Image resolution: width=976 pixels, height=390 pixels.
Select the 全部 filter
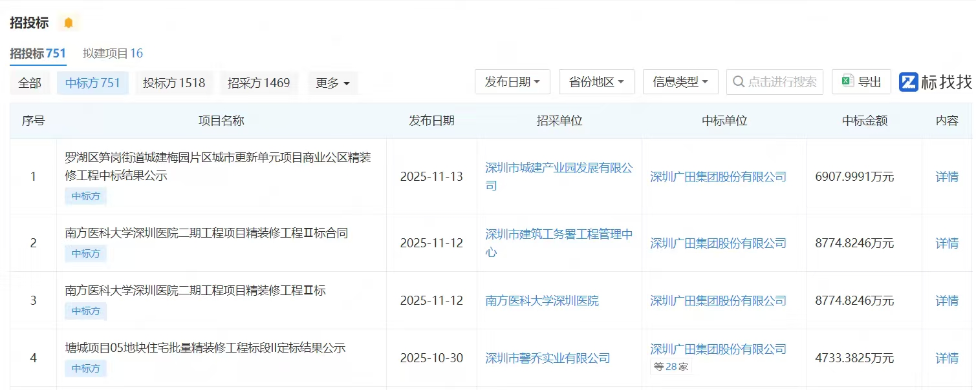[x=30, y=83]
